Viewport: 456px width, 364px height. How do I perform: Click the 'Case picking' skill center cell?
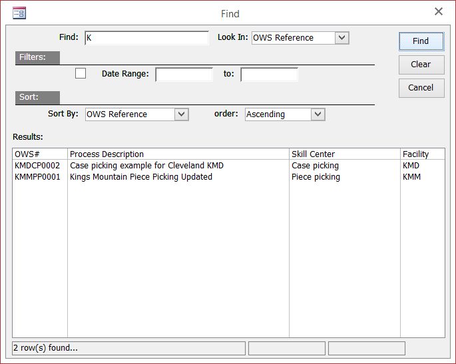[x=315, y=166]
